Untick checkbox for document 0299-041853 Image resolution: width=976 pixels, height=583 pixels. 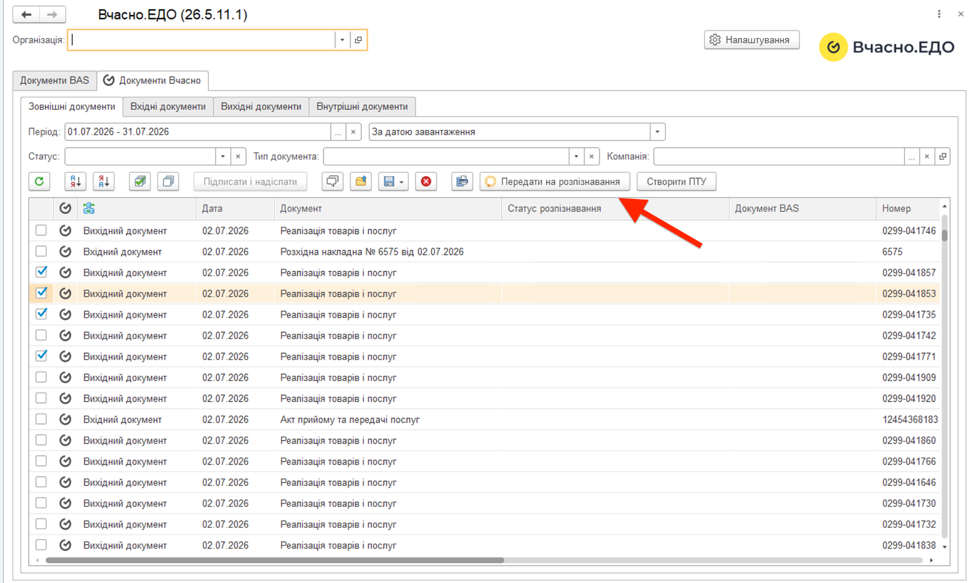(41, 293)
